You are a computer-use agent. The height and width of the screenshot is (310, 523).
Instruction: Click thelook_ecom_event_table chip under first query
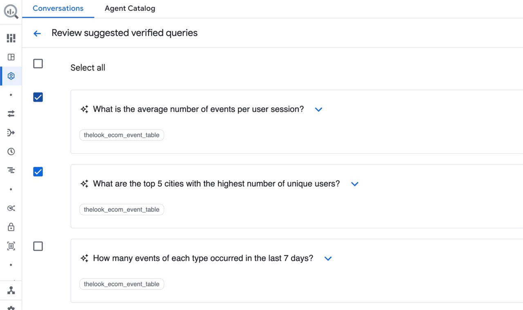coord(122,135)
